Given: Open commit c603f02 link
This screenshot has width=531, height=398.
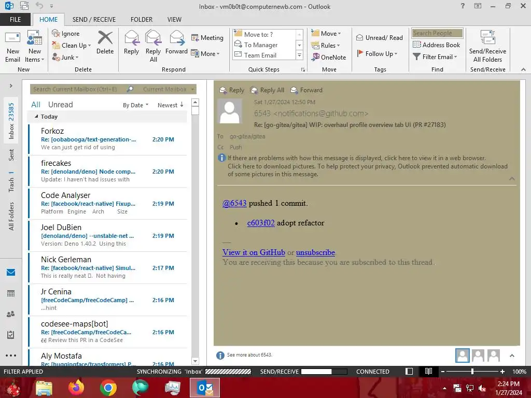Looking at the screenshot, I should tap(261, 223).
